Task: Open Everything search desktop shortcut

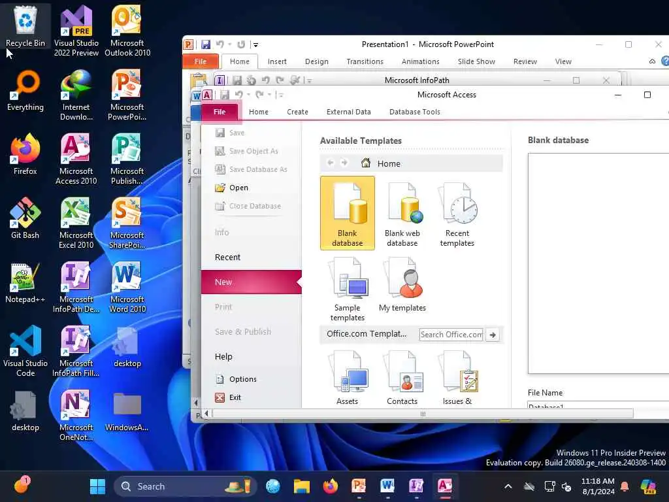Action: (25, 90)
